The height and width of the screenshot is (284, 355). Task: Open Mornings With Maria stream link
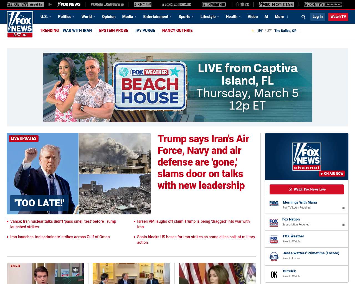(x=300, y=202)
